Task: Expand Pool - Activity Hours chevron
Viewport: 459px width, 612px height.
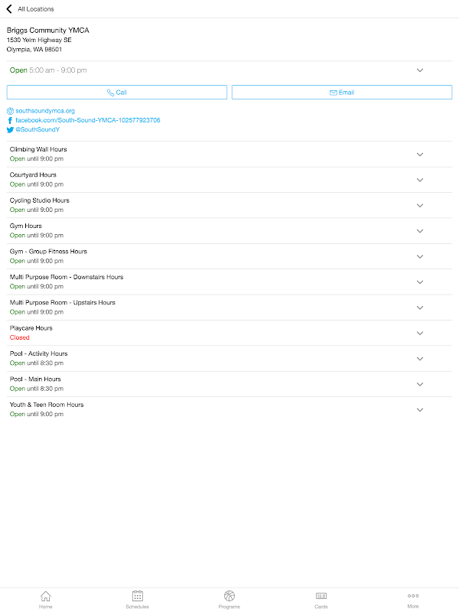Action: pyautogui.click(x=420, y=359)
